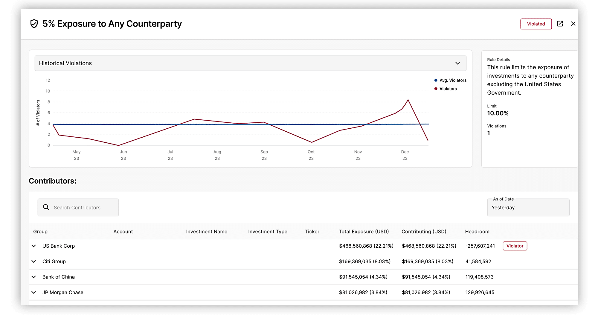Viewport: 598px width, 317px height.
Task: Sort by the Headroom column header
Action: point(477,232)
